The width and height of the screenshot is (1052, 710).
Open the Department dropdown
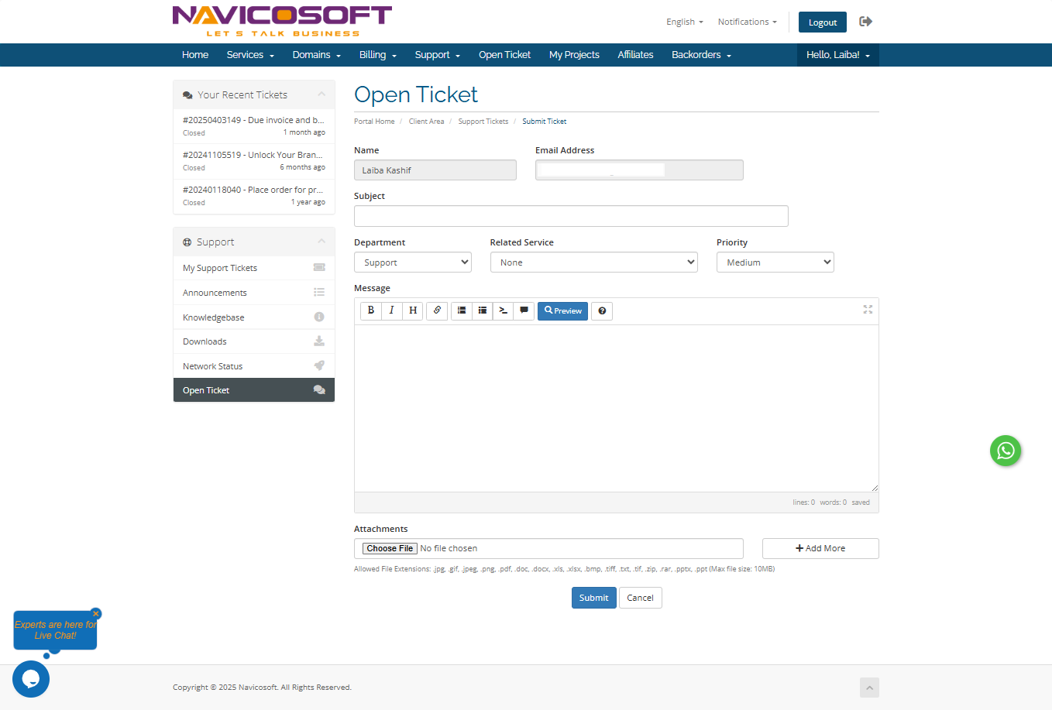(413, 262)
